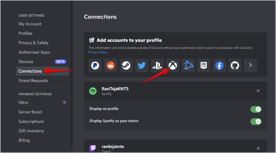Click the Add accounts to your profile heading
Image resolution: width=276 pixels, height=153 pixels.
[129, 40]
